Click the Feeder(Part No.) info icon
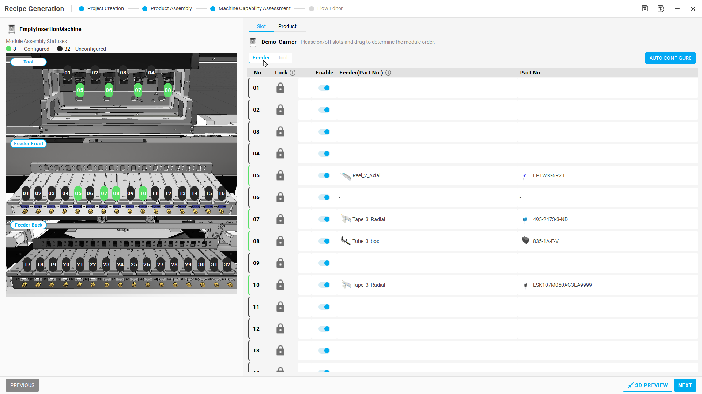The image size is (702, 394). (388, 73)
